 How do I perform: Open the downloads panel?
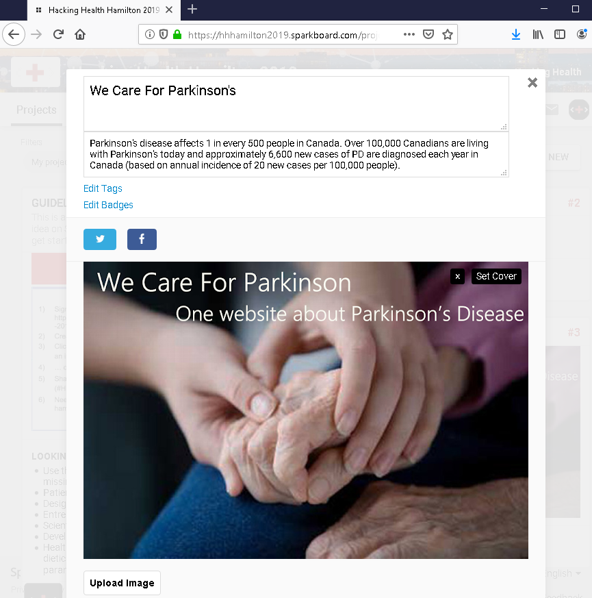click(x=516, y=35)
